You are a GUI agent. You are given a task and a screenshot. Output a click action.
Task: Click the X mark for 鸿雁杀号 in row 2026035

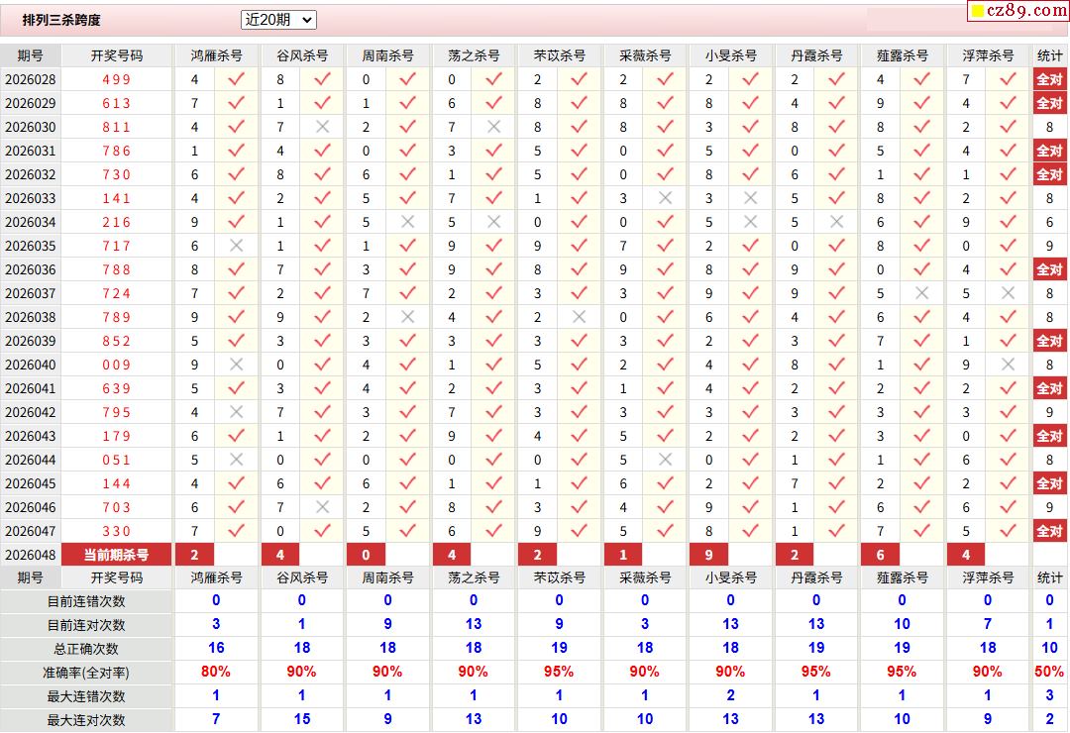pyautogui.click(x=236, y=246)
